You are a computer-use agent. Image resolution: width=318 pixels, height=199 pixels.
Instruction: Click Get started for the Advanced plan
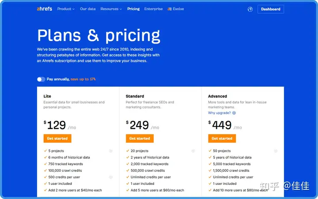tap(222, 139)
